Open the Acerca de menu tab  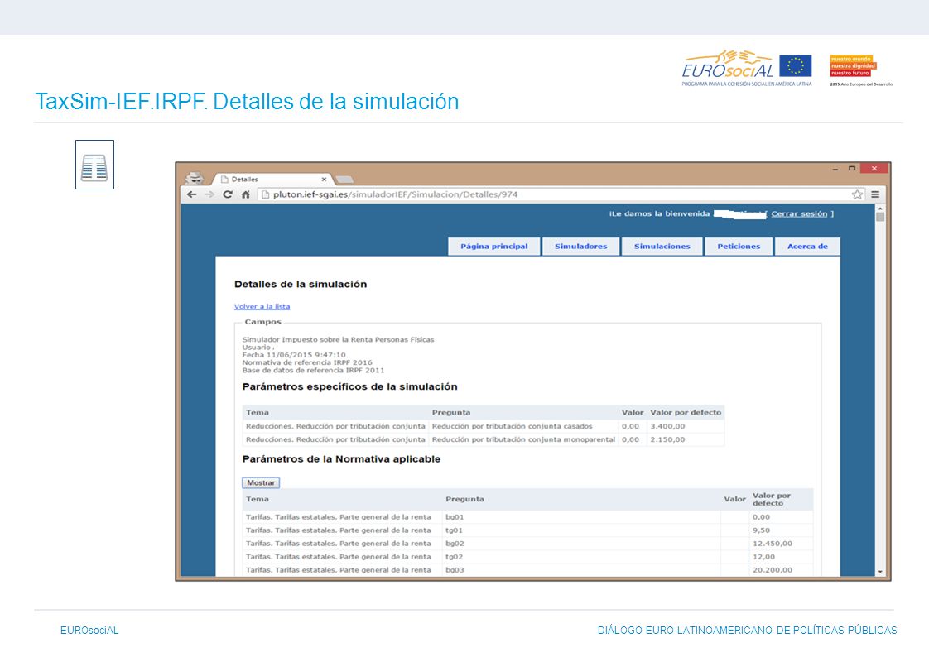tap(807, 247)
